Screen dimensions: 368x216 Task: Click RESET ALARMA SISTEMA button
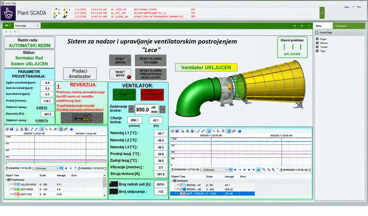151,61
